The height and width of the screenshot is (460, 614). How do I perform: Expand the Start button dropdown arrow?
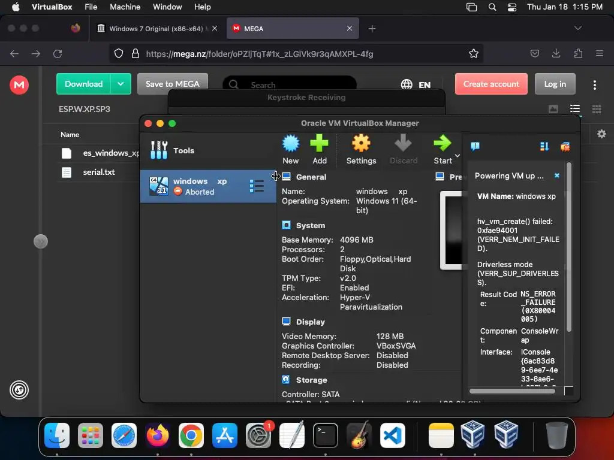tap(457, 156)
